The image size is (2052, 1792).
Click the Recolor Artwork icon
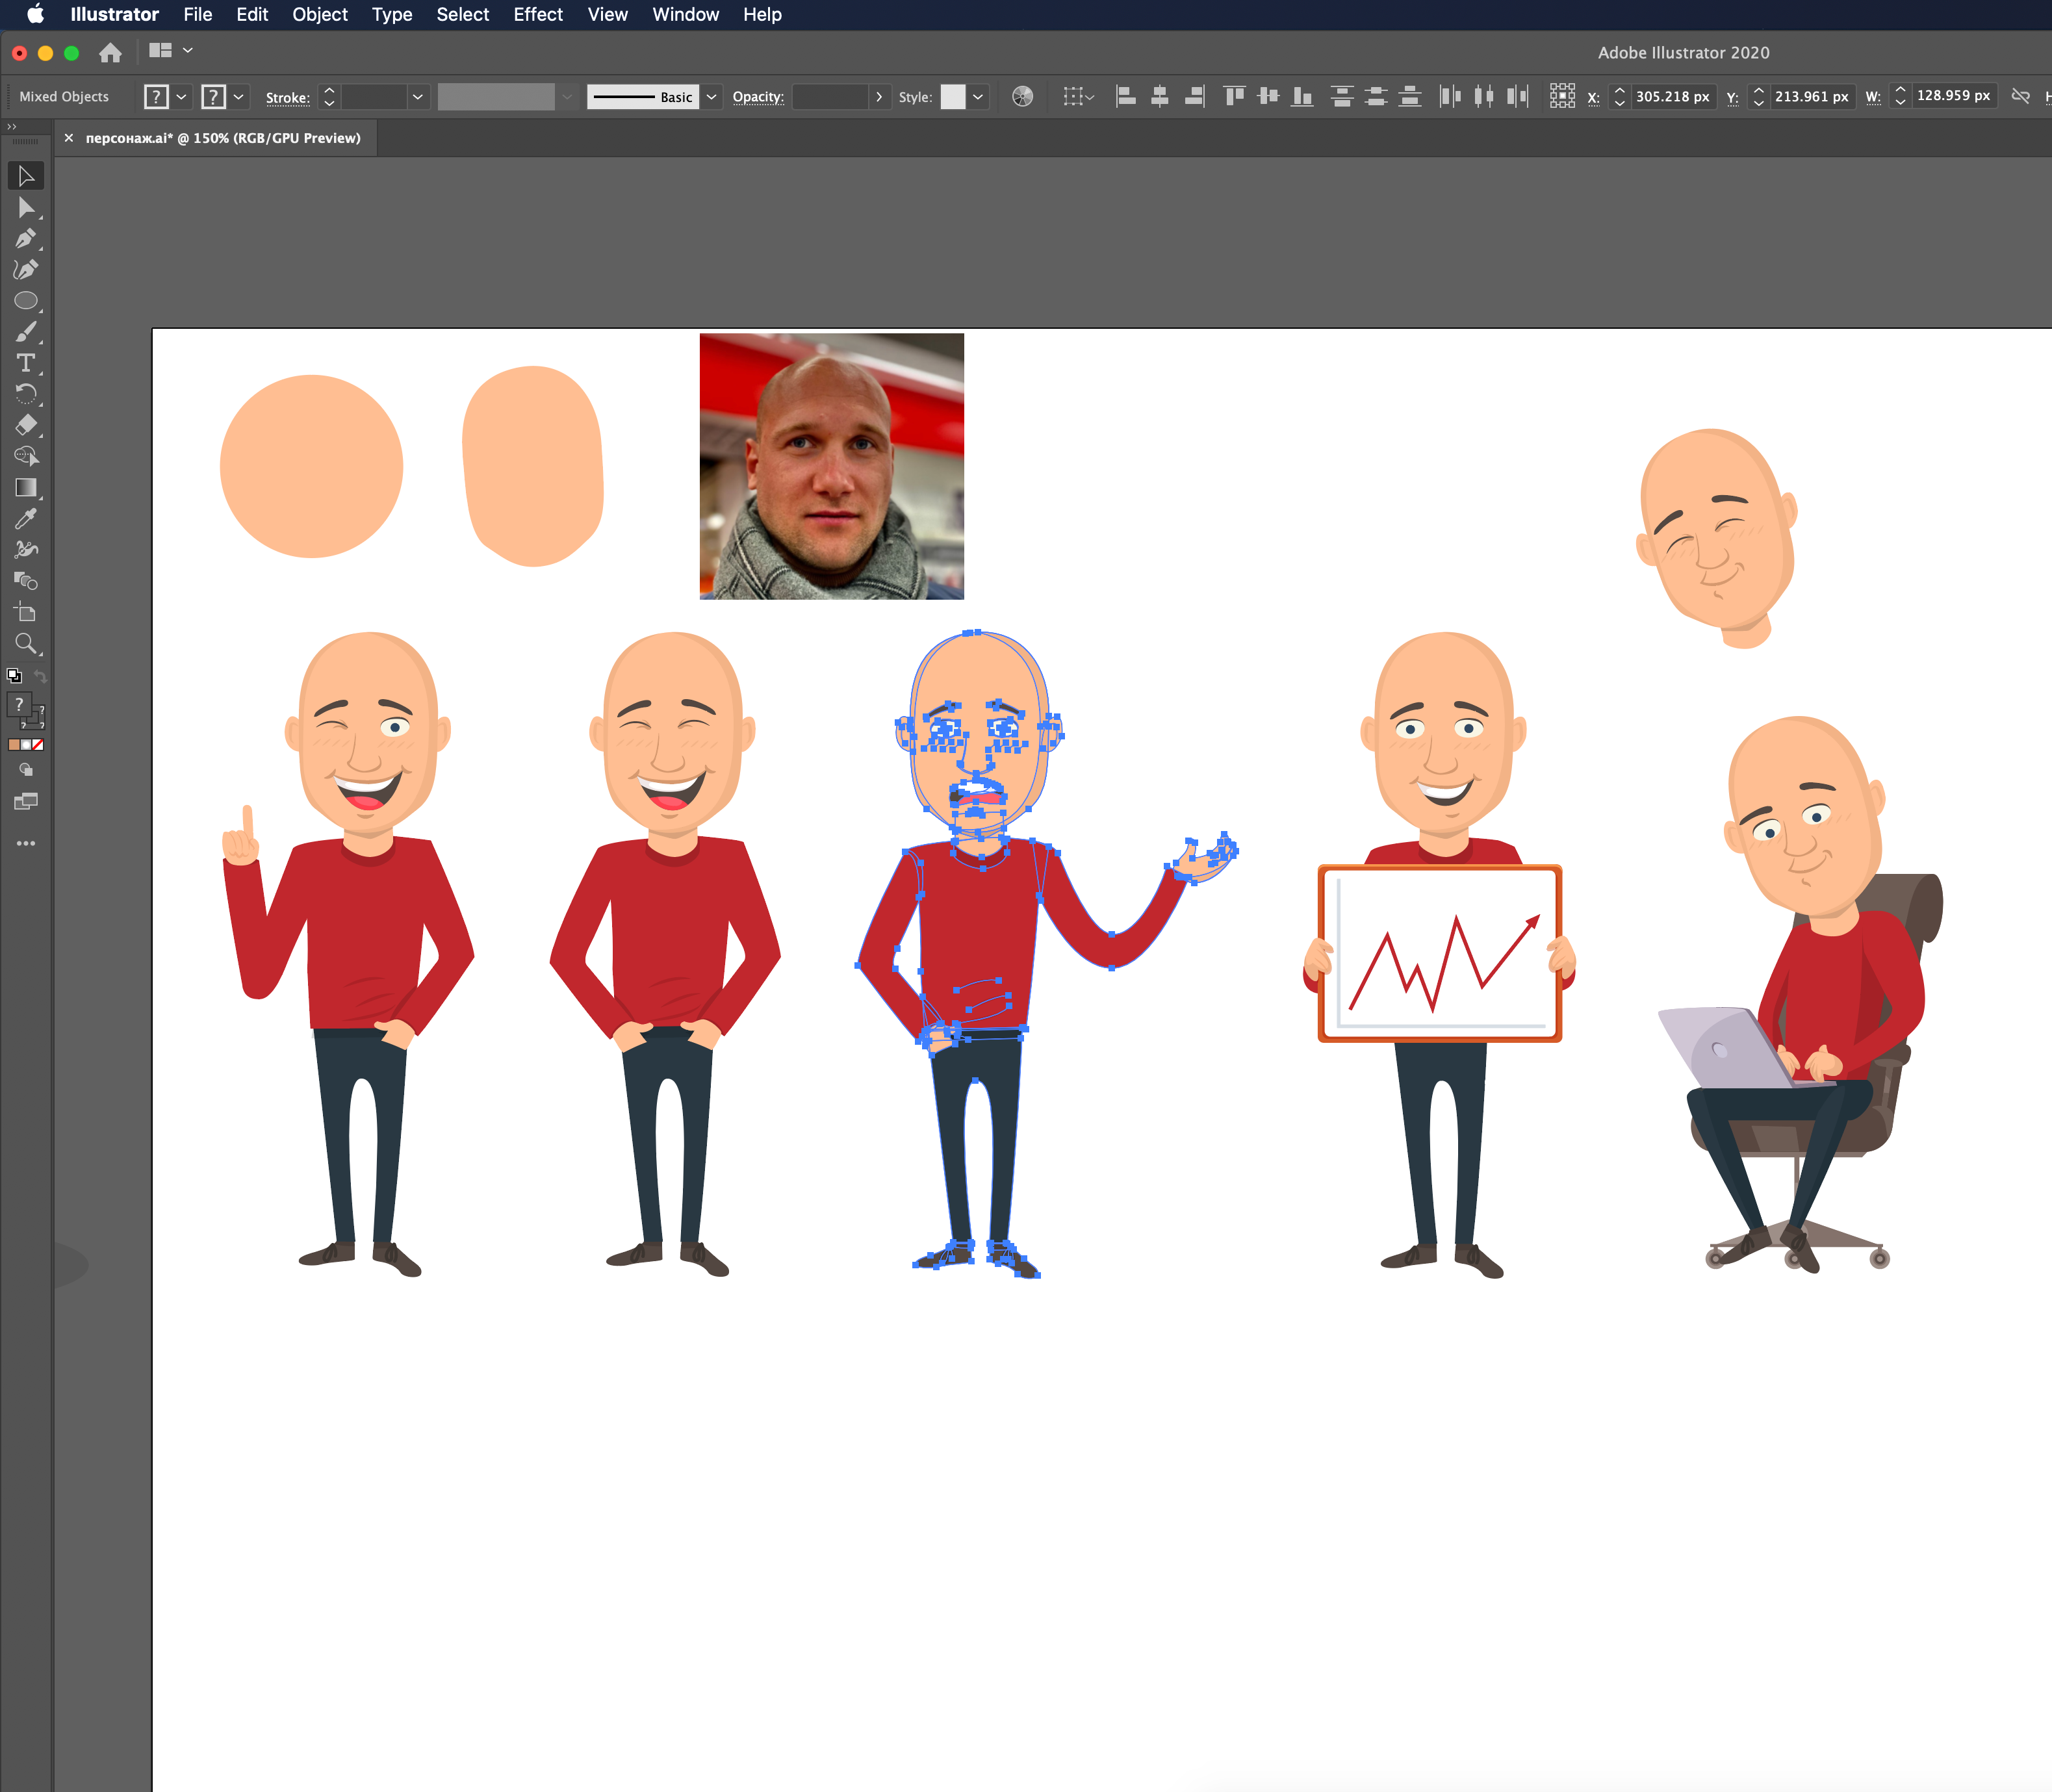click(1022, 97)
